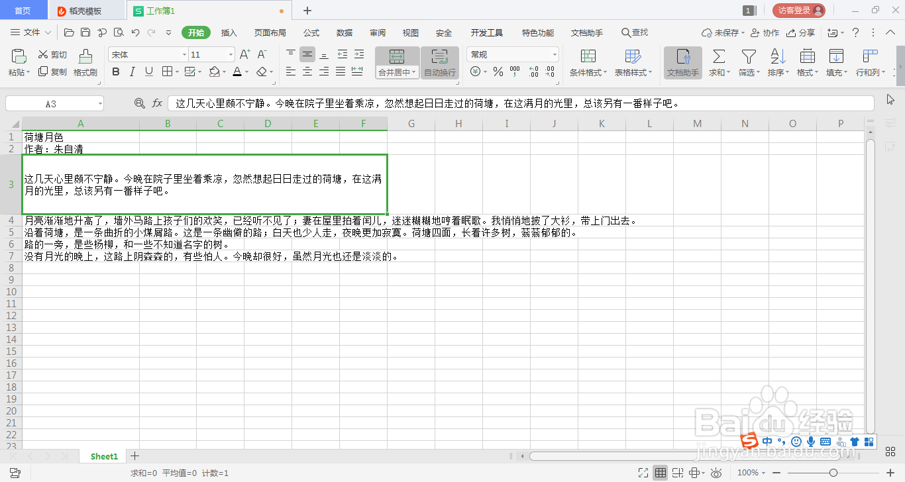Open the 文件 menu
Image resolution: width=905 pixels, height=482 pixels.
31,32
